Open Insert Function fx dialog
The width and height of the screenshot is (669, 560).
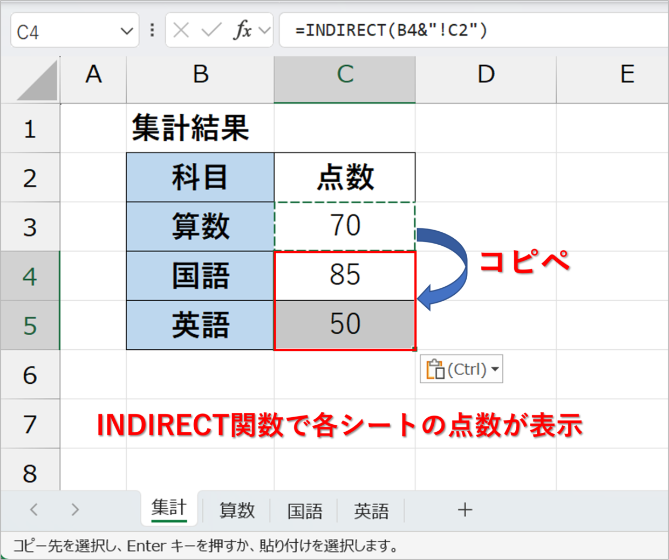(x=242, y=31)
